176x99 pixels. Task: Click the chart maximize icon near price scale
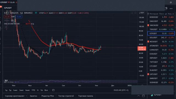click(x=135, y=13)
